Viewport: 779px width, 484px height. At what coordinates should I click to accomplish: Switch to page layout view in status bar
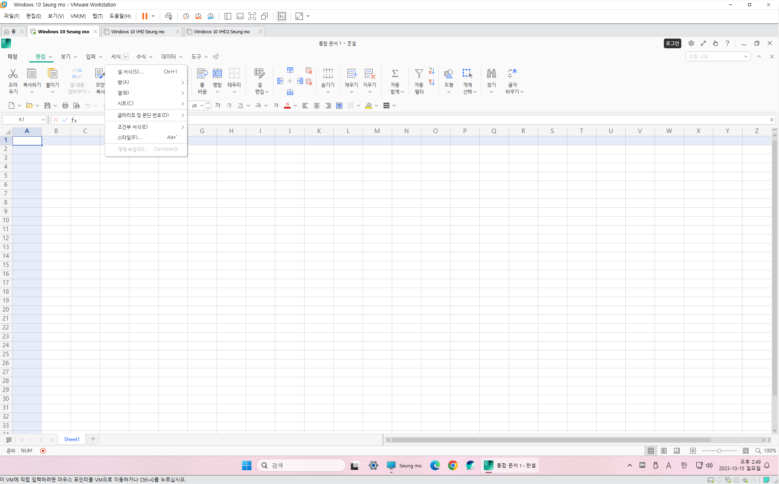(x=664, y=451)
